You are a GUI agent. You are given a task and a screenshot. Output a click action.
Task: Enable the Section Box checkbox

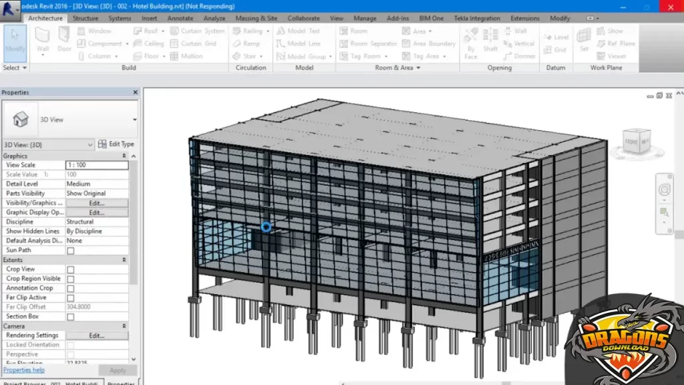[71, 317]
